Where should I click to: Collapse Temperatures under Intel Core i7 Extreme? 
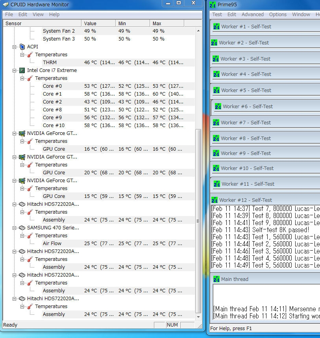tap(22, 78)
